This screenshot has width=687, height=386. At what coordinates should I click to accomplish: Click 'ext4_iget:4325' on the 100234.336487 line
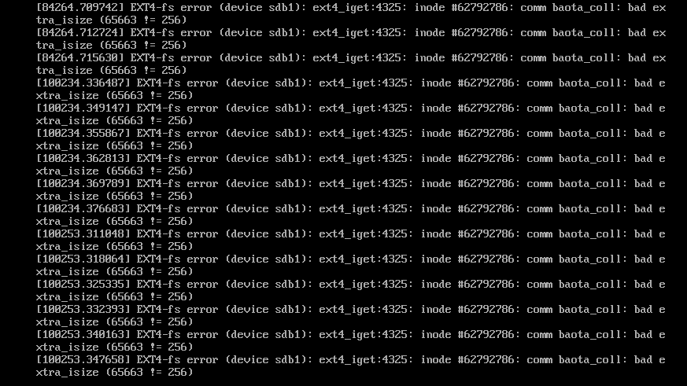coord(366,83)
